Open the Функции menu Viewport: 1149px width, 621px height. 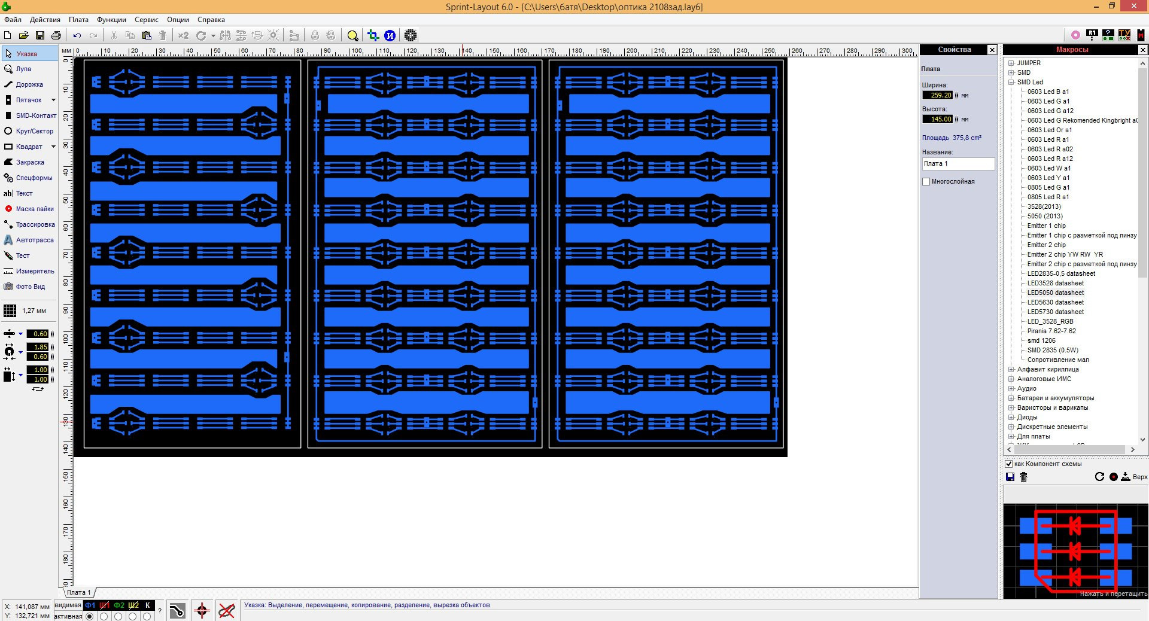[x=111, y=20]
